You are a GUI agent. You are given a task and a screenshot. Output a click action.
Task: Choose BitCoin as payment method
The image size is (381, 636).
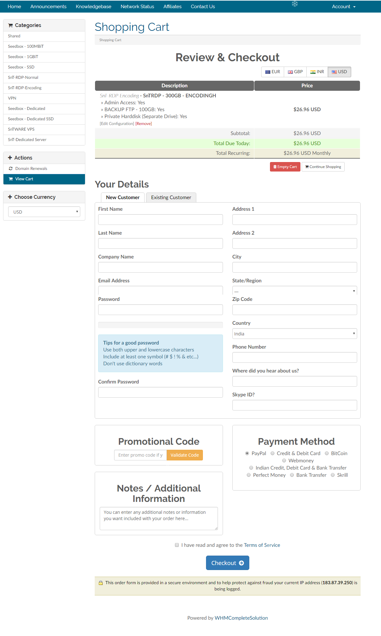[327, 453]
